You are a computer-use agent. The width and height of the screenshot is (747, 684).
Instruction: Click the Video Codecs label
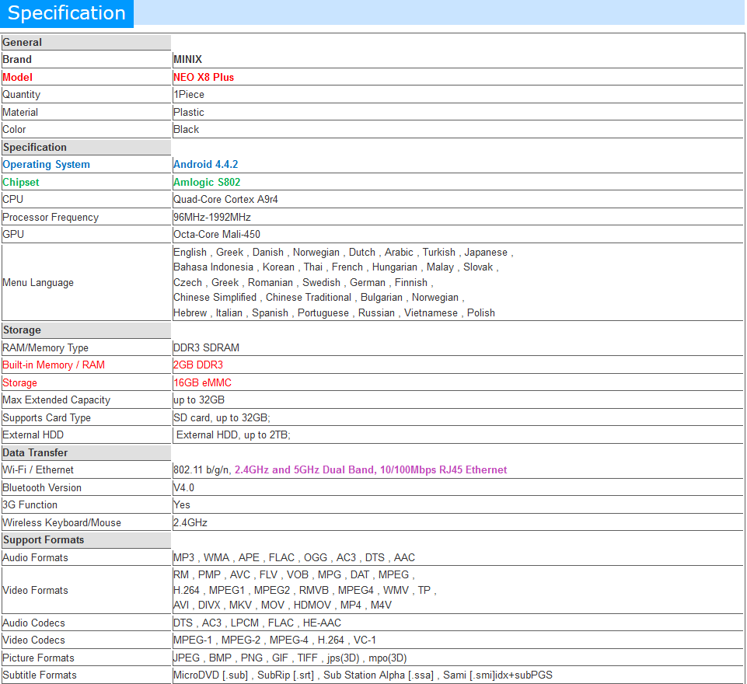[34, 640]
